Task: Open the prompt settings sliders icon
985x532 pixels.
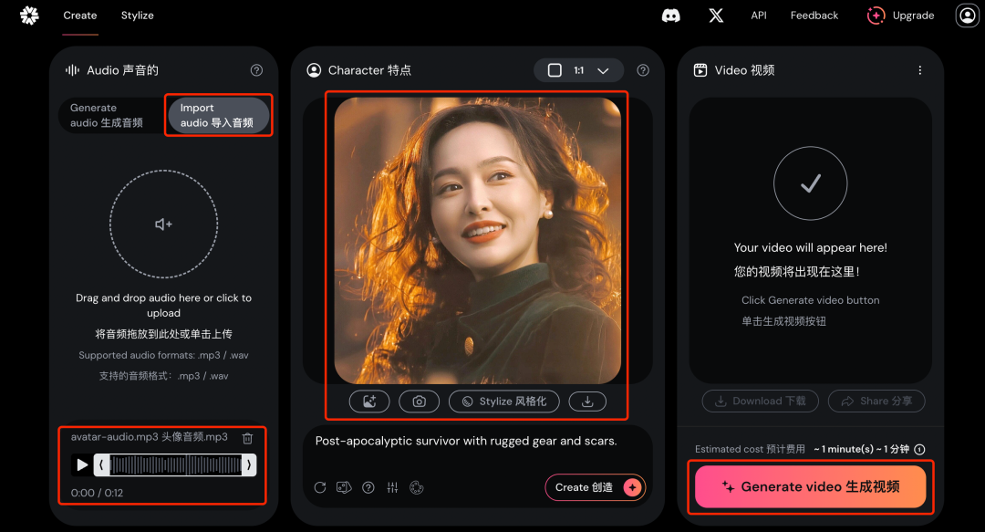Action: coord(392,487)
